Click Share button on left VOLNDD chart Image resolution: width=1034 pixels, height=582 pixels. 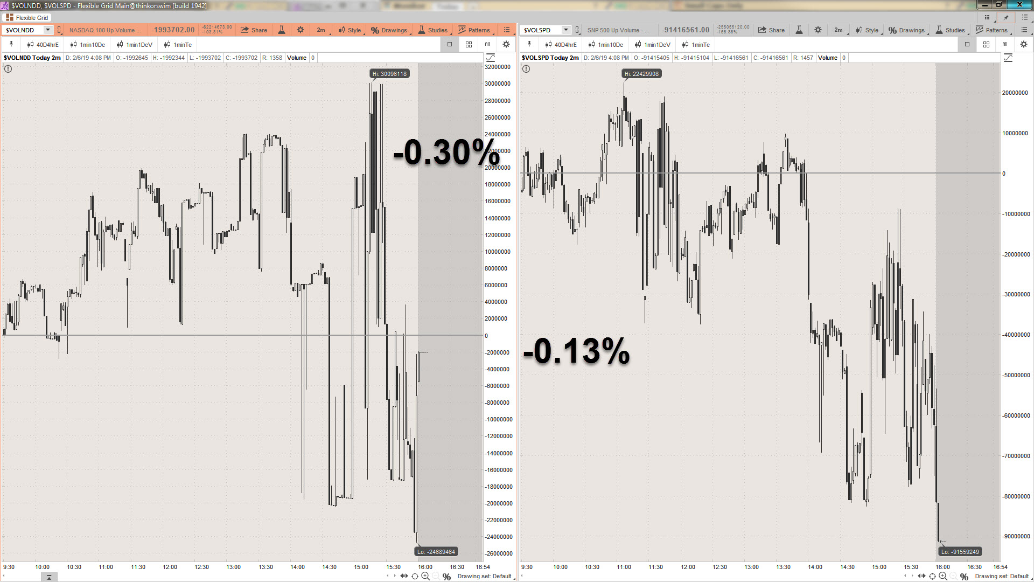[254, 30]
